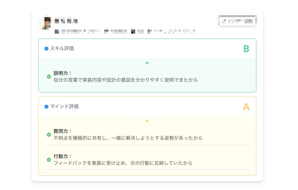Select the スキル評価 section heading

pos(62,48)
